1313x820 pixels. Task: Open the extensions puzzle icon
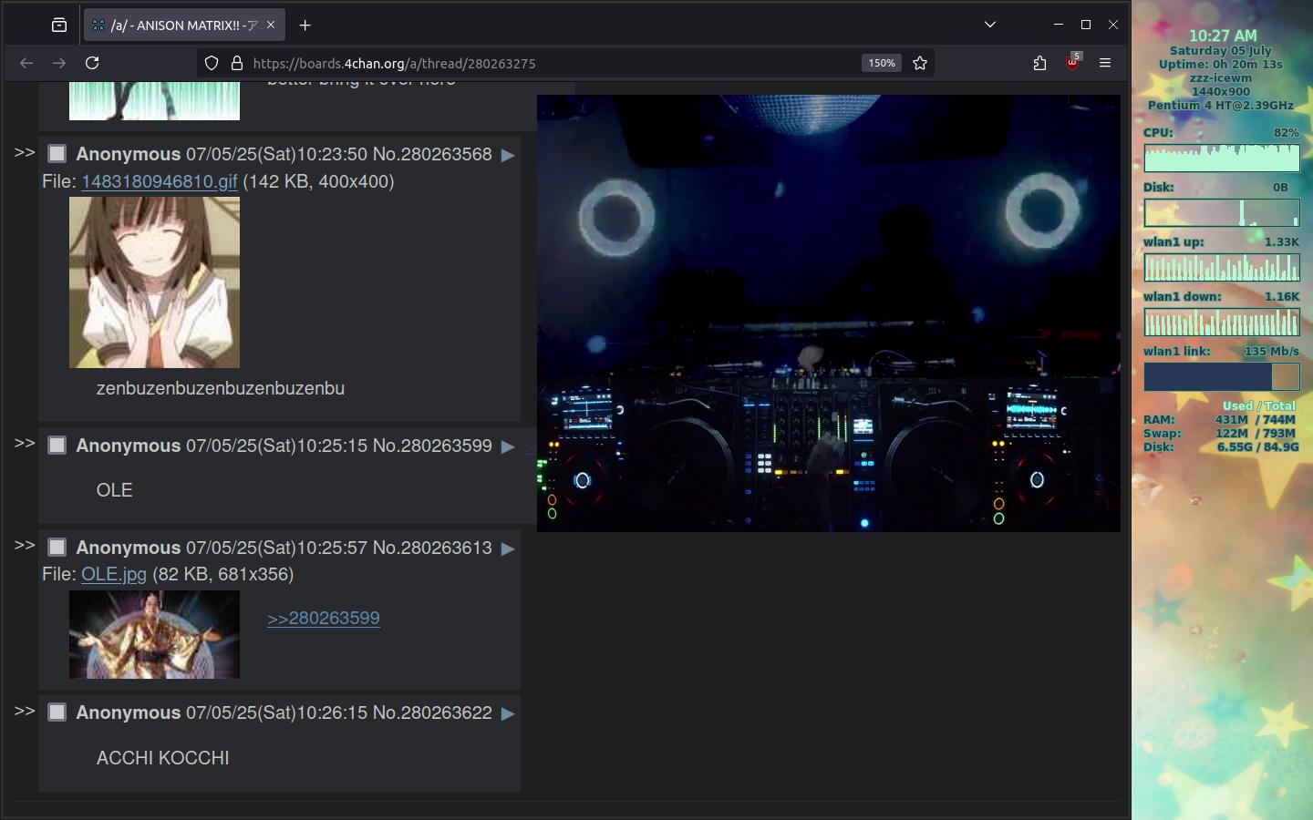(1039, 63)
